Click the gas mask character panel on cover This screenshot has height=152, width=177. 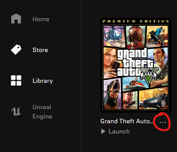click(x=136, y=37)
